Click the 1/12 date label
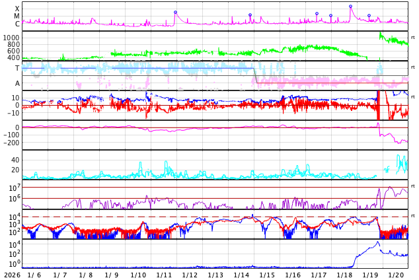419x280 pixels. 190,275
